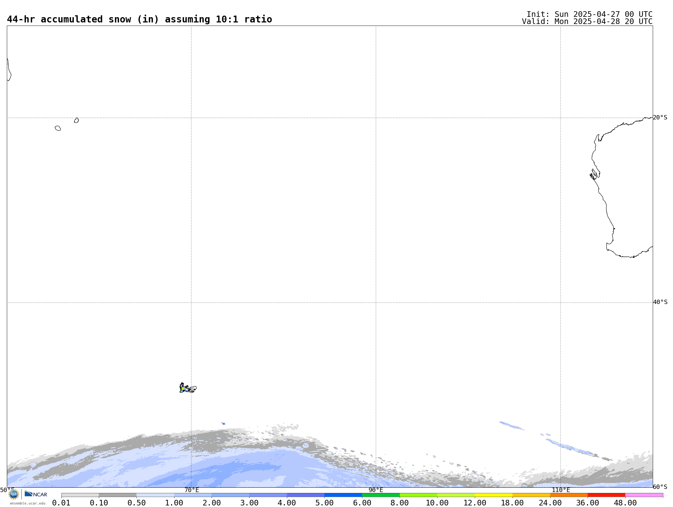The width and height of the screenshot is (673, 507).
Task: Click the 70°E longitude label
Action: coord(192,490)
